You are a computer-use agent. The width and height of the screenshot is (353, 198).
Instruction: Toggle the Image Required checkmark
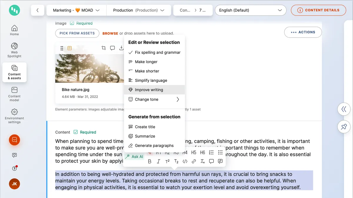[x=72, y=23]
